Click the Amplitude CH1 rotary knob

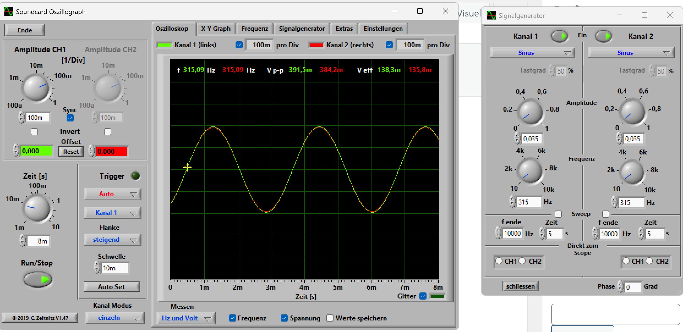click(x=36, y=88)
